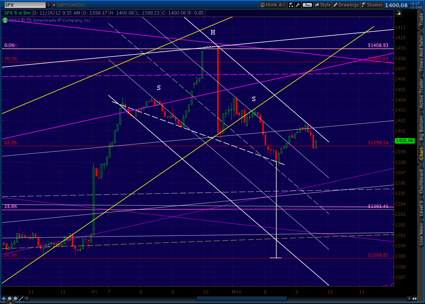425x304 pixels.
Task: Click the $1399.54 price level label
Action: point(378,143)
